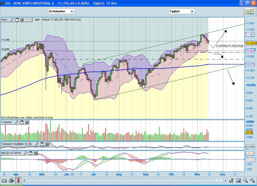This screenshot has height=186, width=257.
Task: Close the Volumen indicator panel
Action: tap(26, 122)
